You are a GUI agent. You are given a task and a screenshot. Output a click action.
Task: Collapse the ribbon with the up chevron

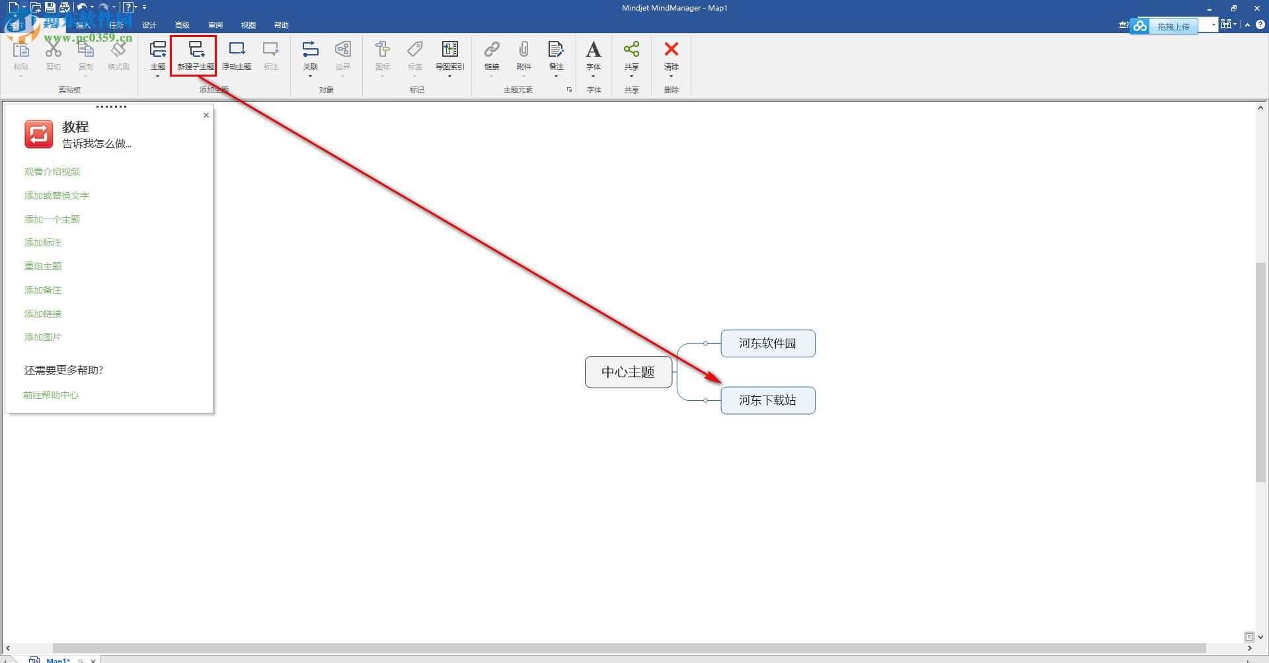(1247, 25)
